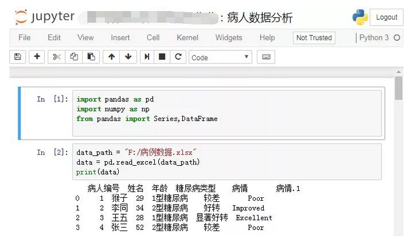
Task: Move selected cell down arrow
Action: coord(128,56)
